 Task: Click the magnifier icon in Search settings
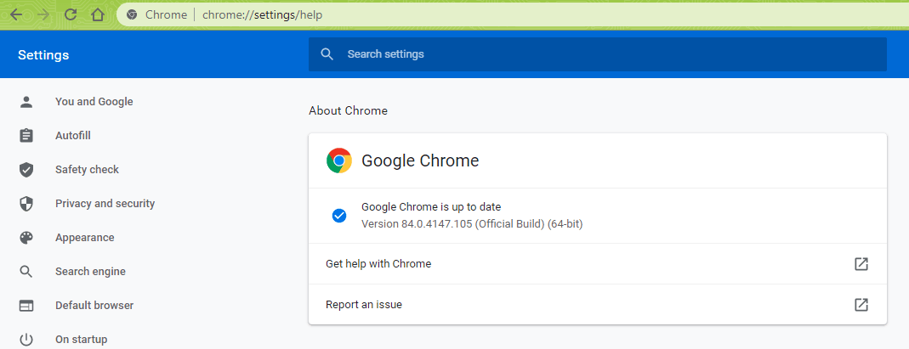(x=327, y=54)
